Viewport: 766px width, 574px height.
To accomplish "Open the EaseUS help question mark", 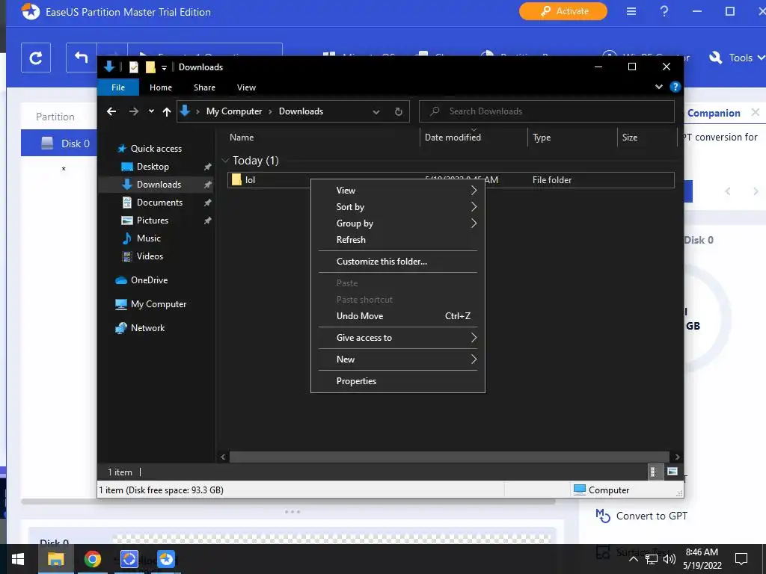I will coord(664,11).
